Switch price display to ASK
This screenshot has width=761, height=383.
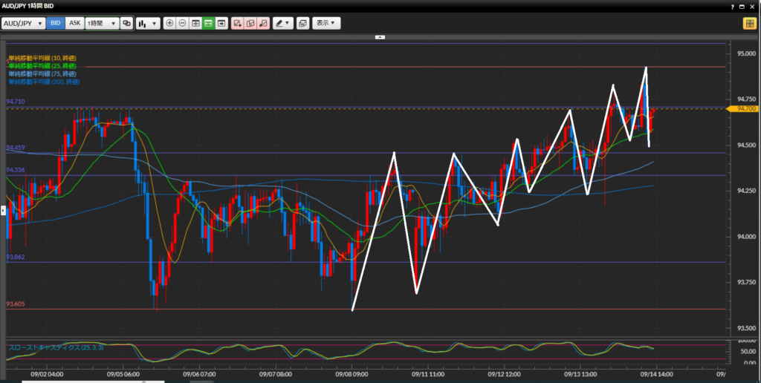pyautogui.click(x=74, y=23)
